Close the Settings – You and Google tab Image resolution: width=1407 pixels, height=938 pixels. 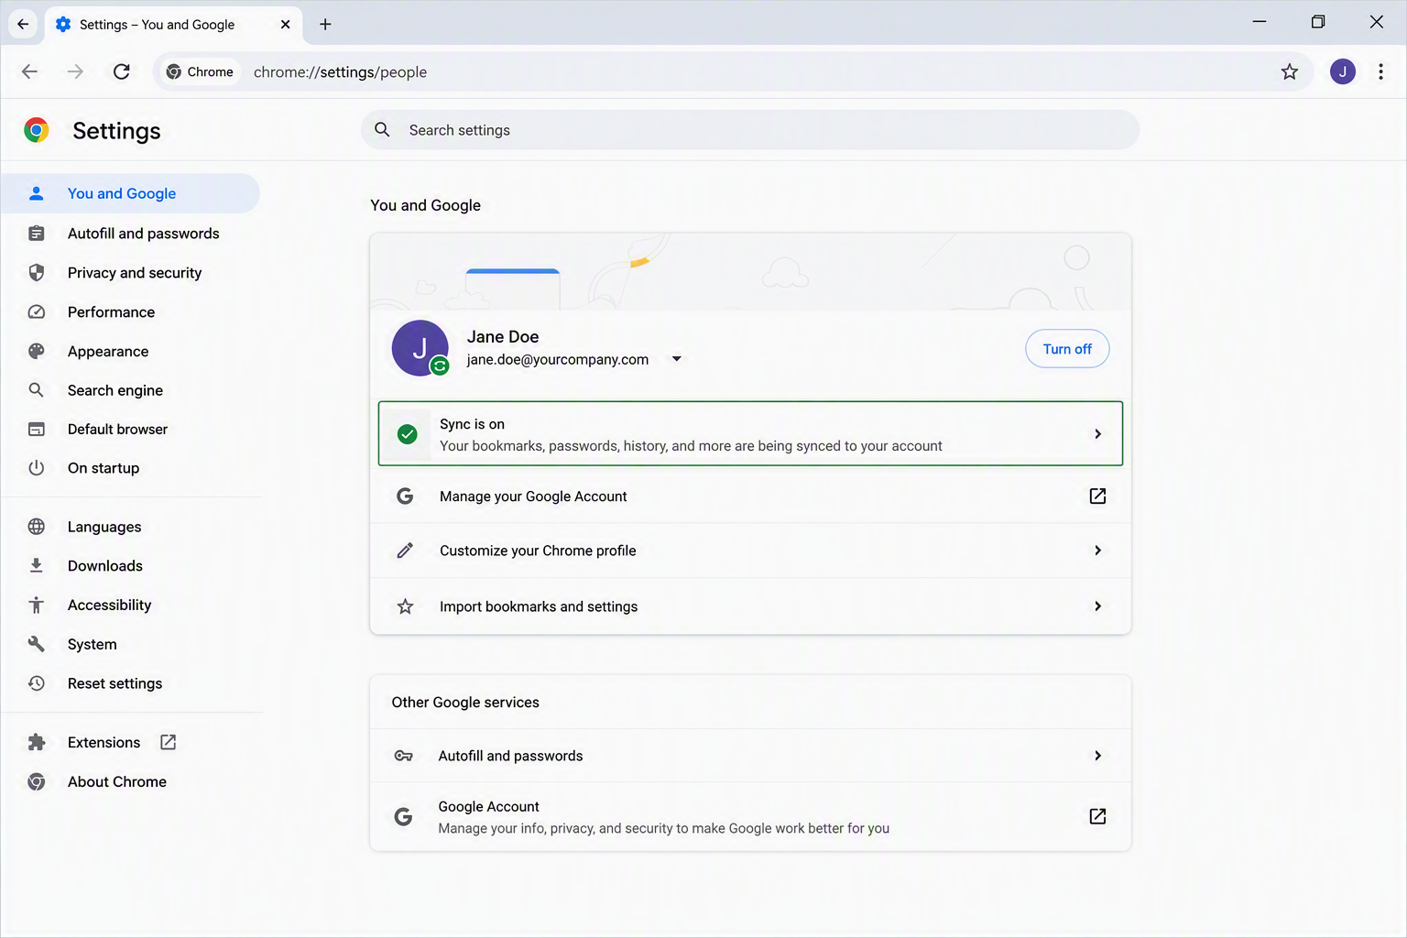click(285, 25)
